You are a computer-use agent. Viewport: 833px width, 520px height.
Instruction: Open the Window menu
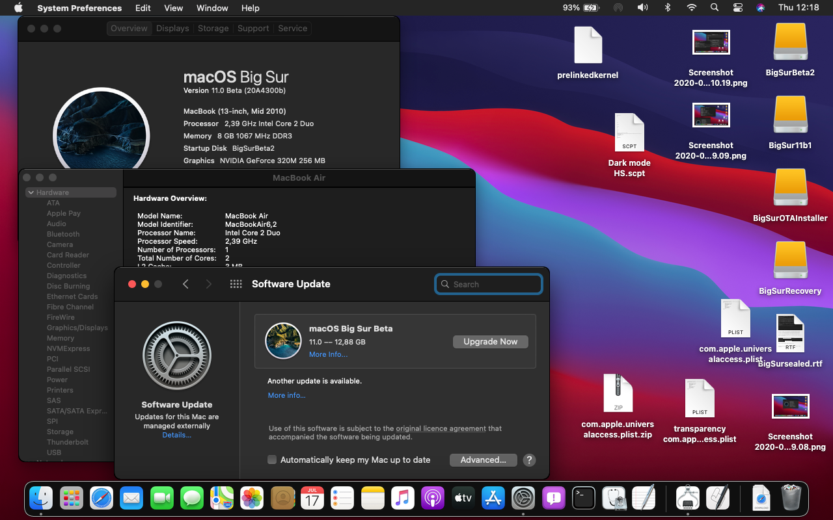212,8
